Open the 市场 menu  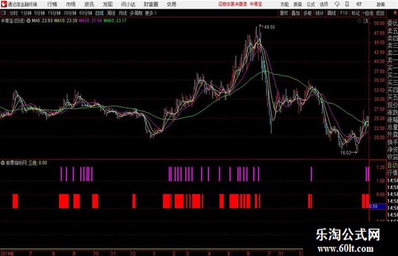71,4
